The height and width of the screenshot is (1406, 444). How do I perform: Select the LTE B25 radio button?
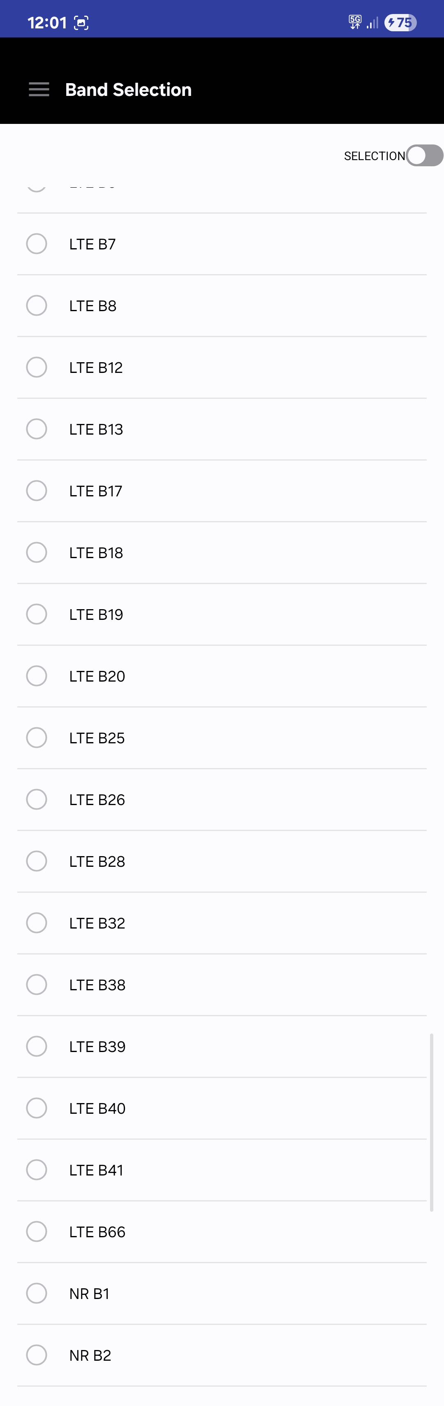(x=37, y=738)
